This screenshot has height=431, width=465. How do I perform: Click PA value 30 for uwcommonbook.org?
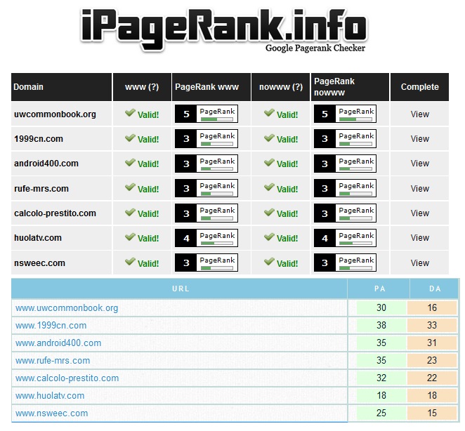(381, 307)
